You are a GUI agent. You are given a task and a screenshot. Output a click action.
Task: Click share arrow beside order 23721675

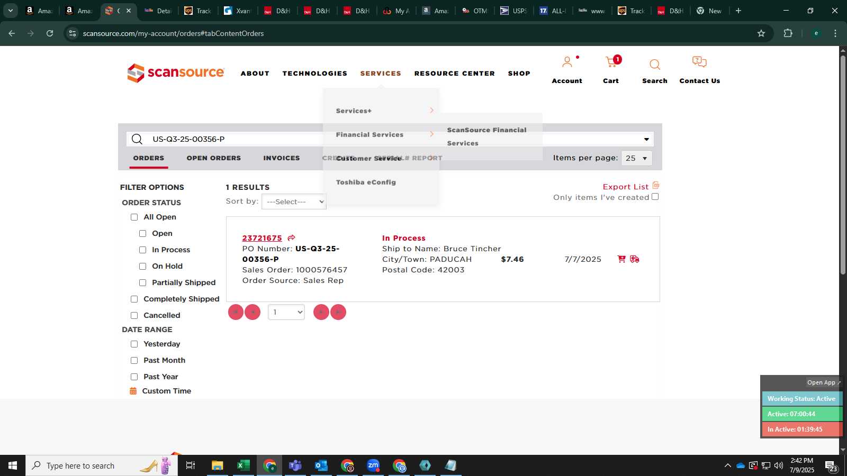[x=291, y=238]
